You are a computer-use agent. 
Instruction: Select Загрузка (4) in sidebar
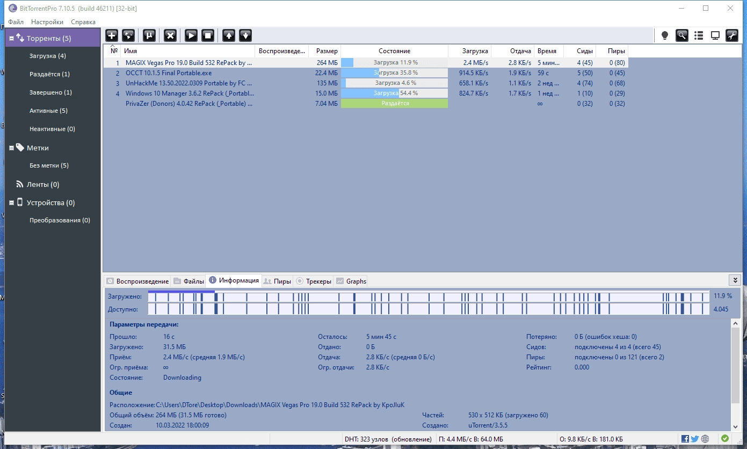pyautogui.click(x=48, y=56)
